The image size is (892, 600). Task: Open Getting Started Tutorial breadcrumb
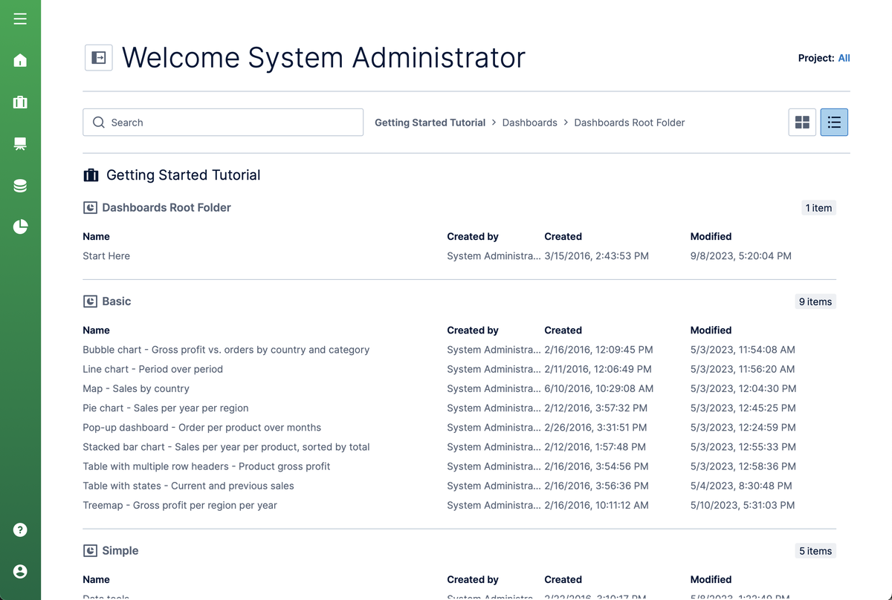click(430, 123)
